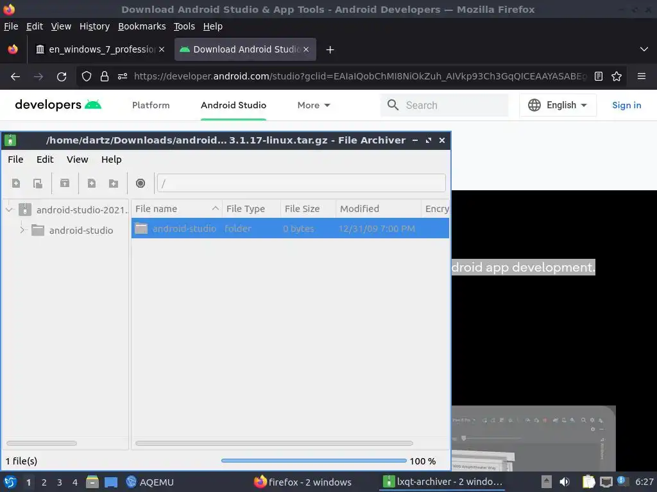Switch to en_windows_7_professional tab

99,49
